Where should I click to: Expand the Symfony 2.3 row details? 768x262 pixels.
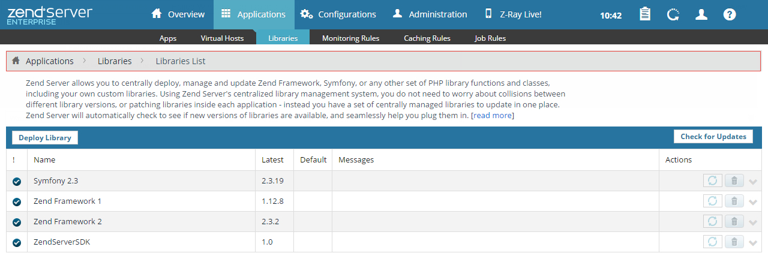754,182
